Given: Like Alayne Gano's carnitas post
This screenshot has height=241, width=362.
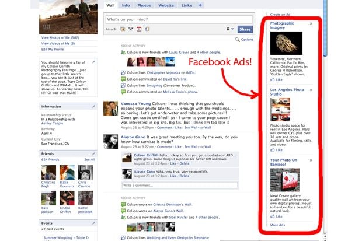Looking at the screenshot, I should 178,147.
